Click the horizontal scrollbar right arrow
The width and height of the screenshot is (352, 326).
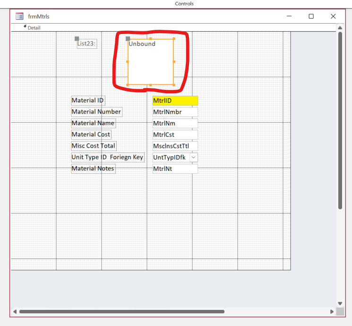tap(332, 312)
